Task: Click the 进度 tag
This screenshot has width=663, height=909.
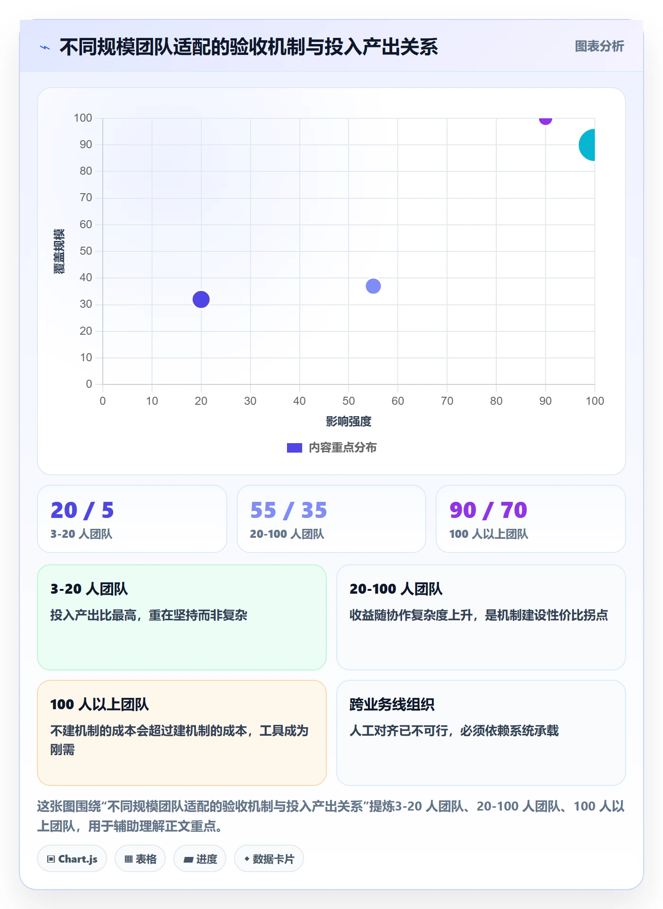Action: pyautogui.click(x=200, y=859)
